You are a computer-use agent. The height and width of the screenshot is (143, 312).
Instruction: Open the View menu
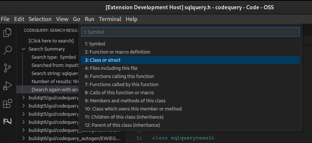click(x=62, y=19)
